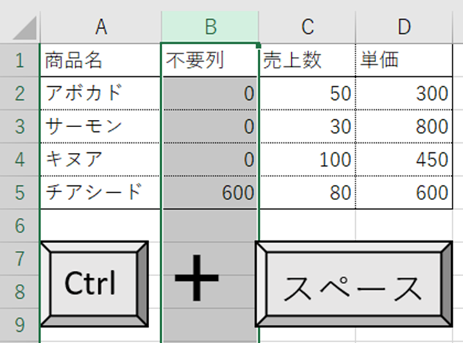Screen dimensions: 463x343
Task: Select column B header
Action: tap(210, 27)
